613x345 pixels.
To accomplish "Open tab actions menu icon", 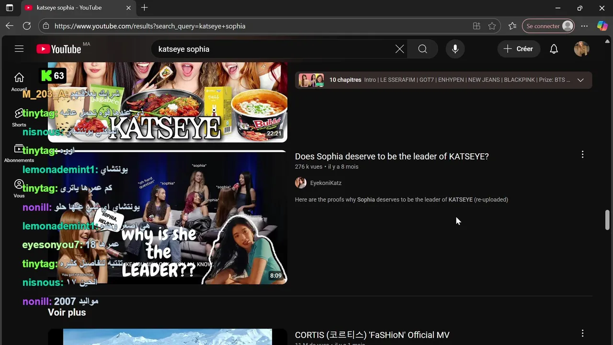I will pos(10,8).
